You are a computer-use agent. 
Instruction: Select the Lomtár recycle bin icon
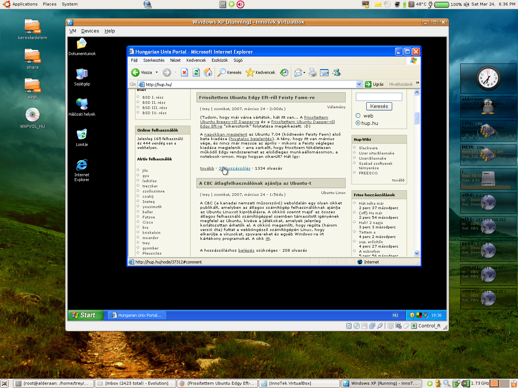click(82, 137)
